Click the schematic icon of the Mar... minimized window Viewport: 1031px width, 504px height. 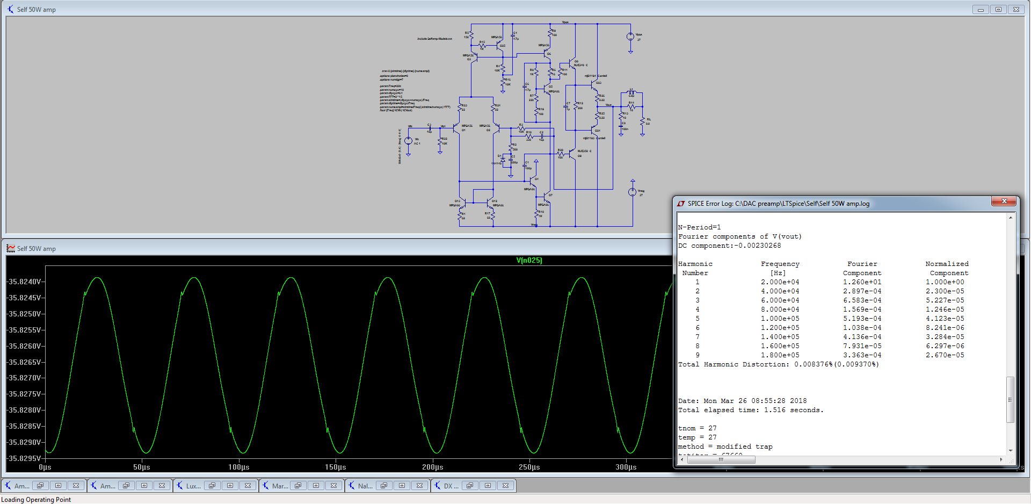265,486
